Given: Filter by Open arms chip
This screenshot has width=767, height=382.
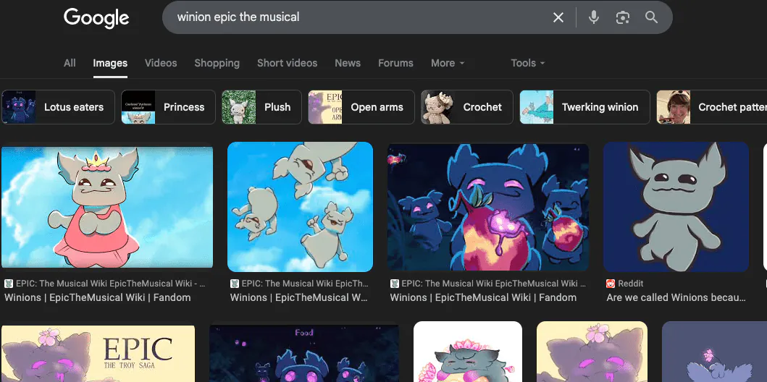Looking at the screenshot, I should [361, 107].
